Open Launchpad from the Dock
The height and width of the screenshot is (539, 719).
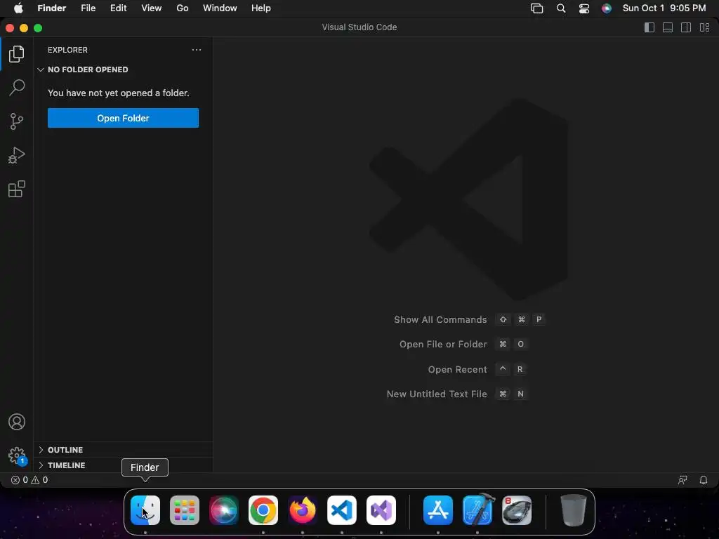coord(185,510)
